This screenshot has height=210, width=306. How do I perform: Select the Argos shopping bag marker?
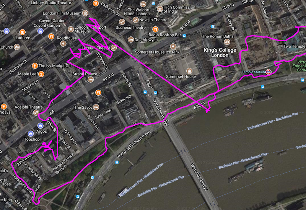click(40, 125)
